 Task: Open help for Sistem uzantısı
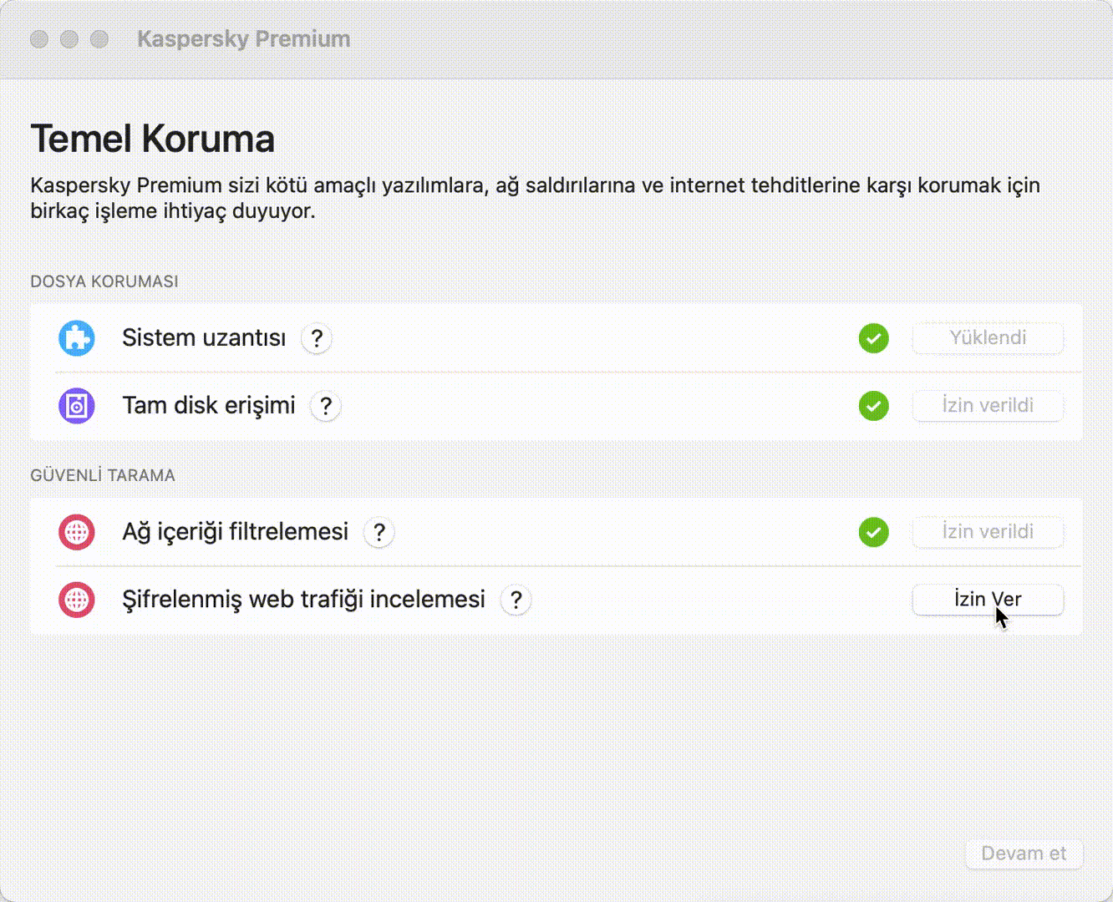317,338
